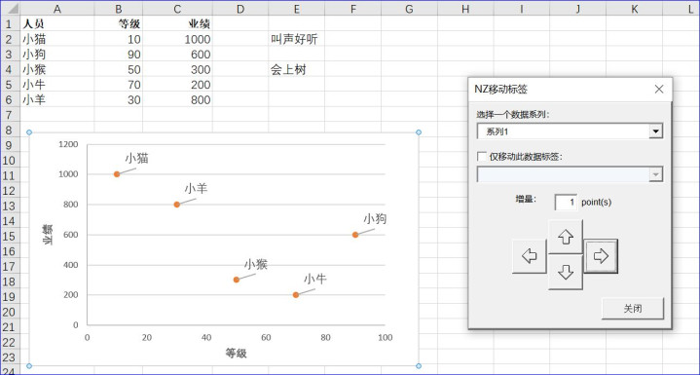Viewport: 700px width, 375px height.
Task: Click the 增量 points input field
Action: (x=566, y=203)
